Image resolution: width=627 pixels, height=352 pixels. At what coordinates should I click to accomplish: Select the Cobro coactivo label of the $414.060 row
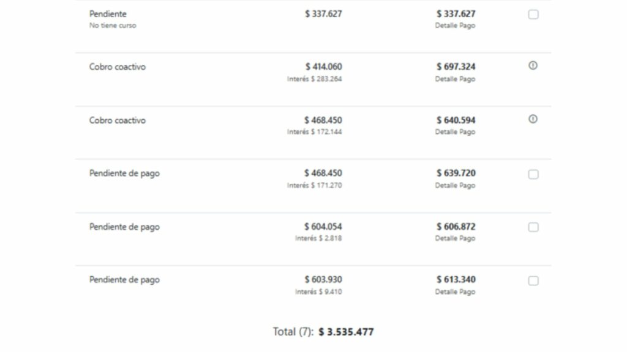(118, 67)
